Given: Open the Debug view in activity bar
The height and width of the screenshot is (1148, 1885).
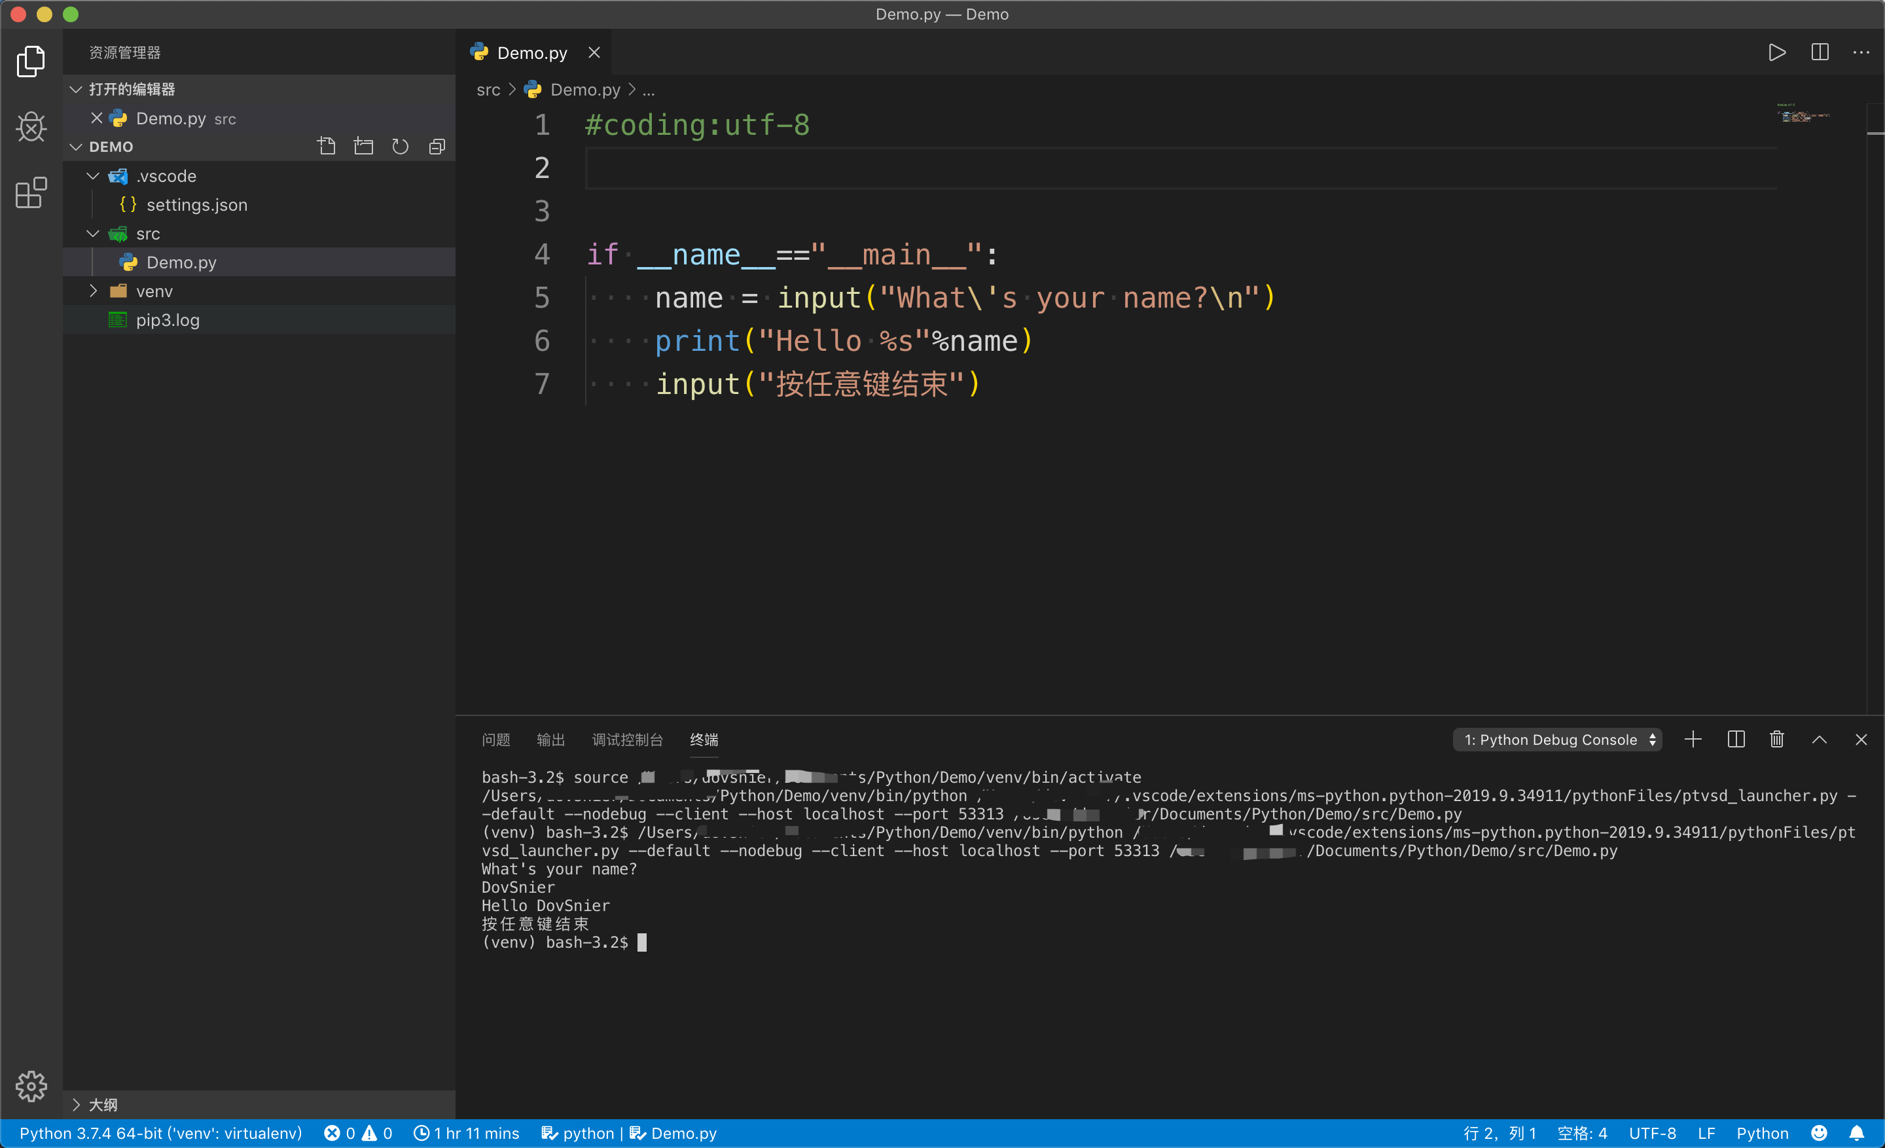Looking at the screenshot, I should 31,127.
